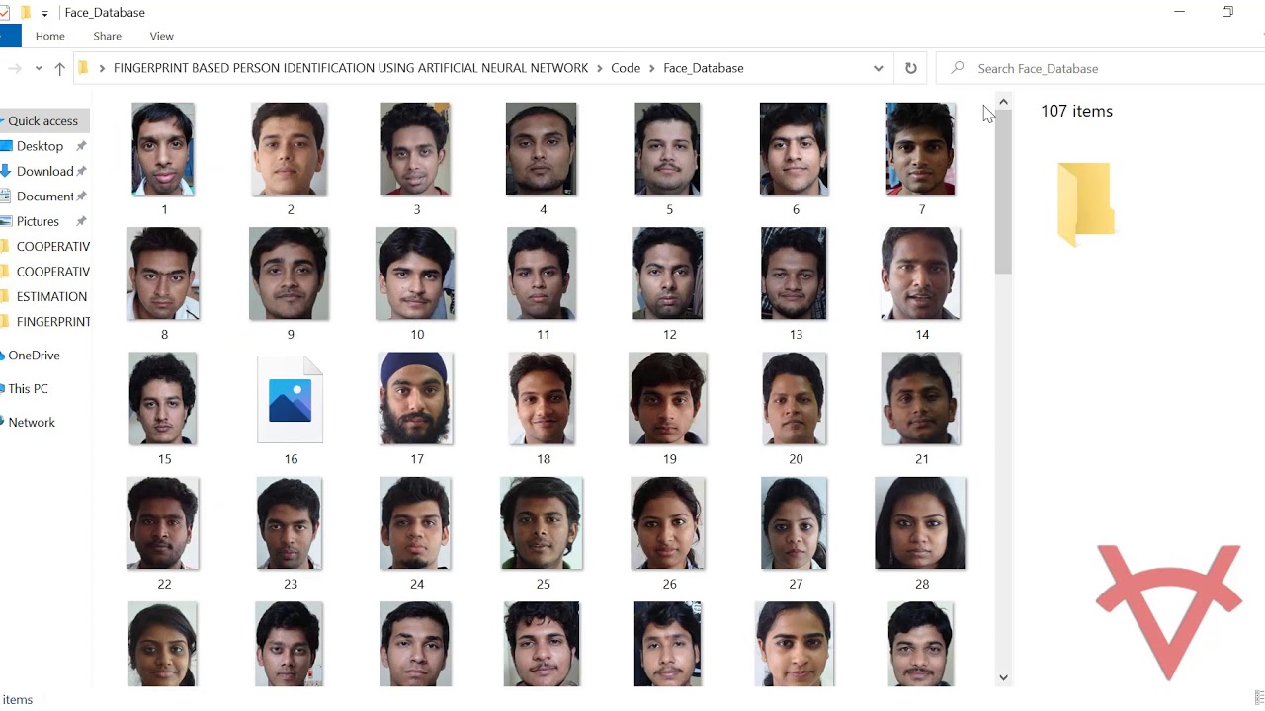Open Desktop in the navigation pane

[40, 146]
